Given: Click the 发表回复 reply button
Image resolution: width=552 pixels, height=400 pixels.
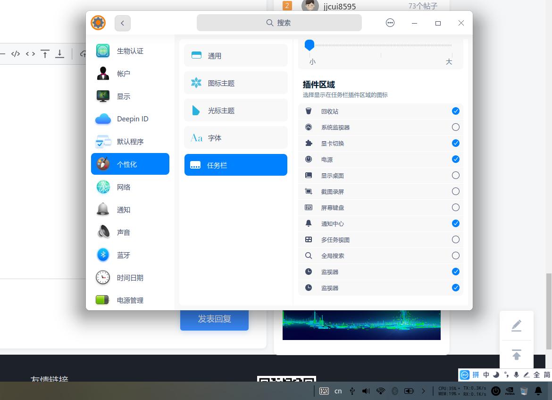Looking at the screenshot, I should tap(214, 319).
